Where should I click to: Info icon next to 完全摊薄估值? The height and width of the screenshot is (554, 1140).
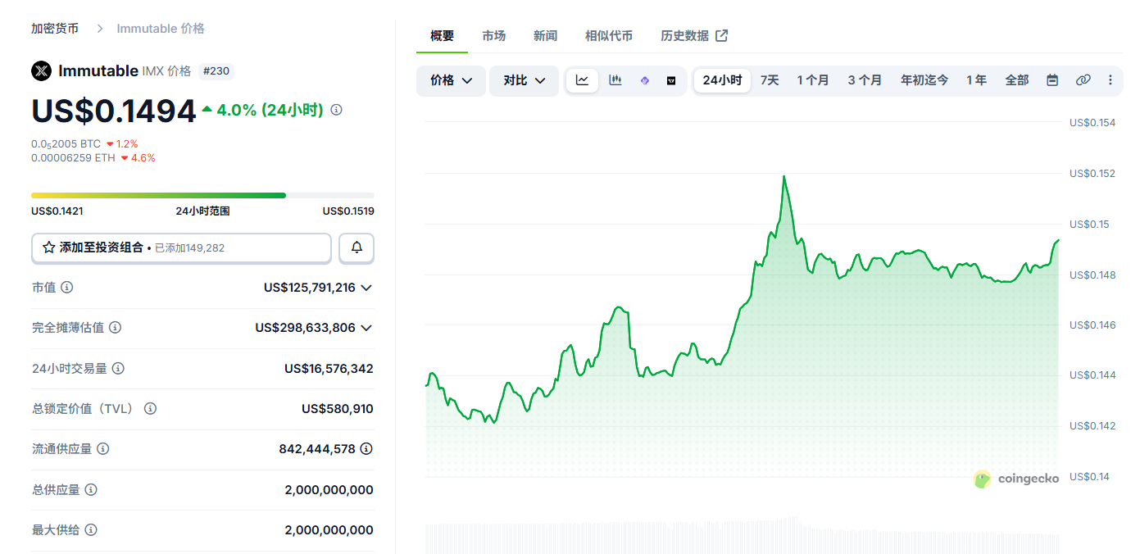pyautogui.click(x=116, y=328)
